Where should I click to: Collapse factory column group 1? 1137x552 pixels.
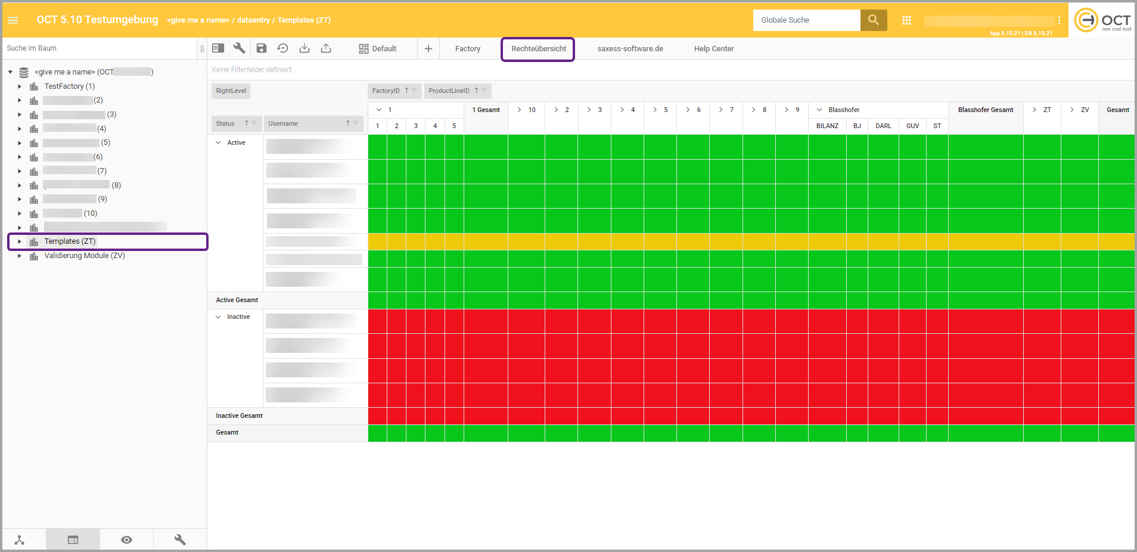click(x=379, y=110)
